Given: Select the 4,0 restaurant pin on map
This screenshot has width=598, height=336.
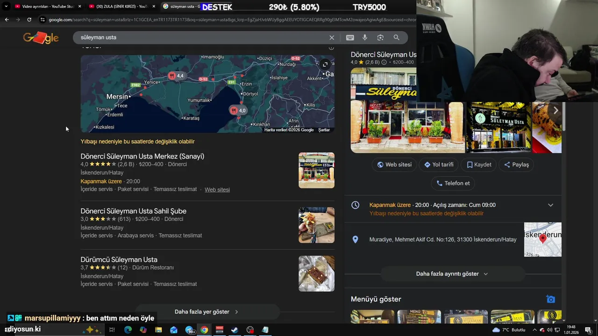Looking at the screenshot, I should point(238,111).
